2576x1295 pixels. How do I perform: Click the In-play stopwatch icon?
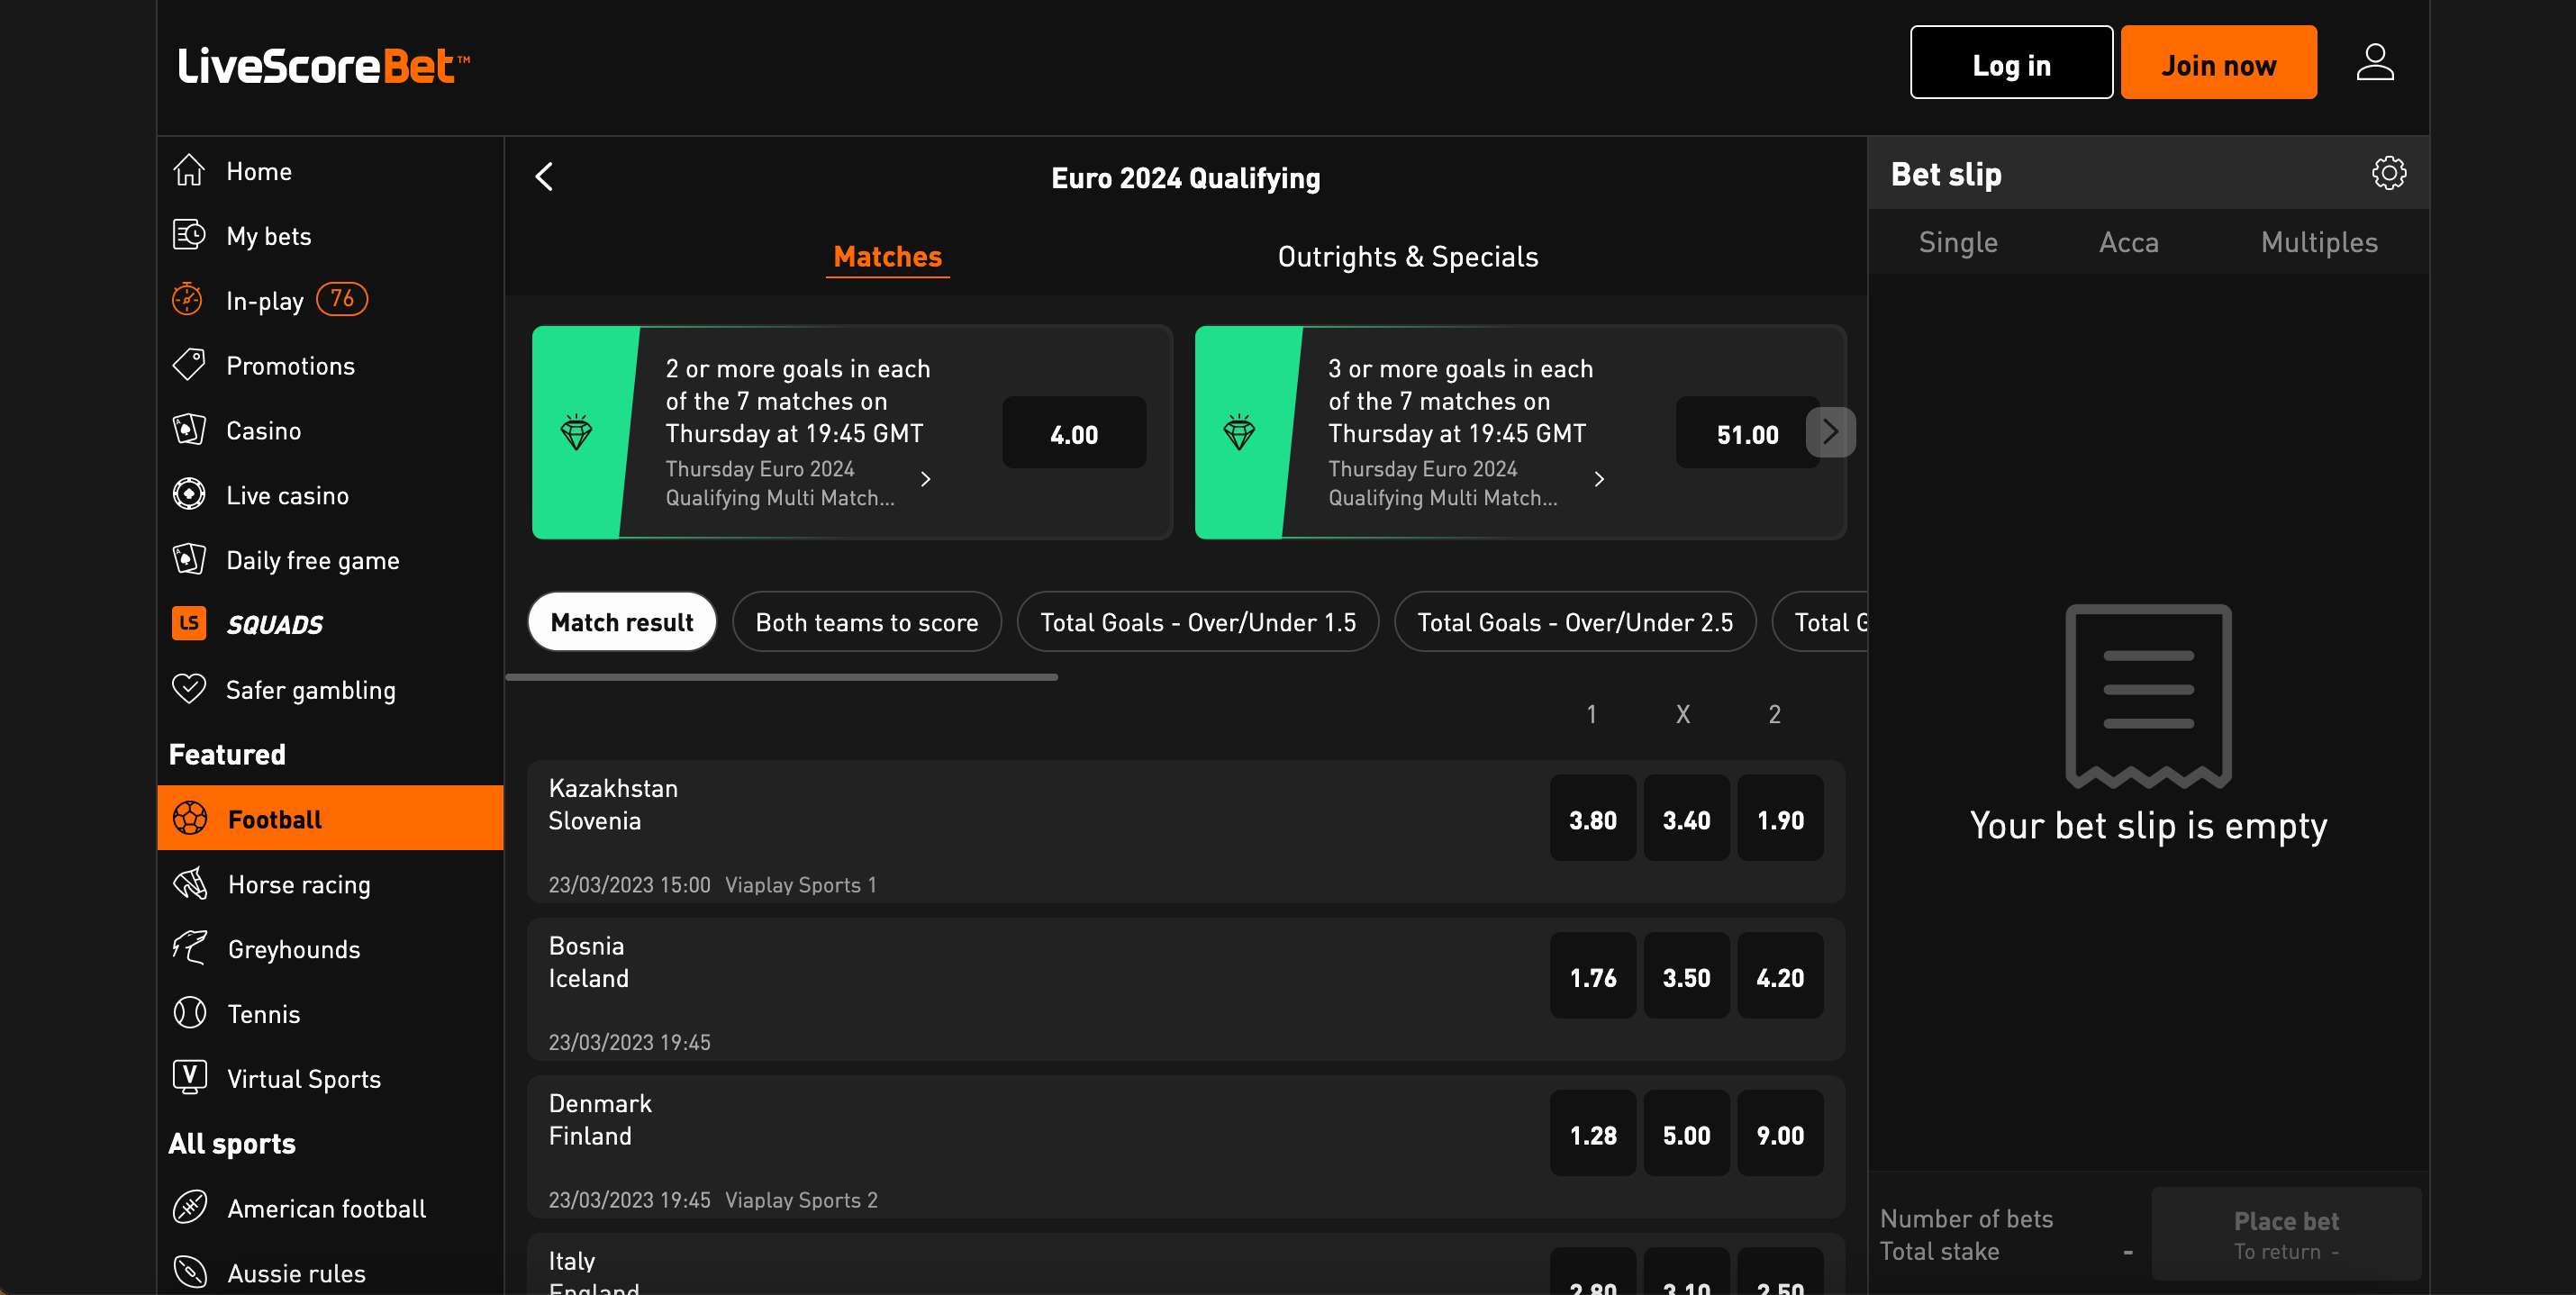point(187,299)
